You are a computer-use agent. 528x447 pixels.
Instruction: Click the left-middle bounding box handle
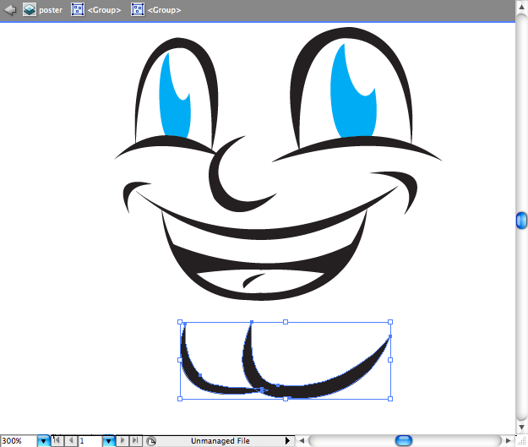[x=180, y=360]
